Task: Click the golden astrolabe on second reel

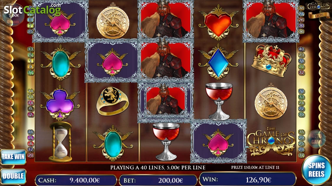Action: pos(113,21)
